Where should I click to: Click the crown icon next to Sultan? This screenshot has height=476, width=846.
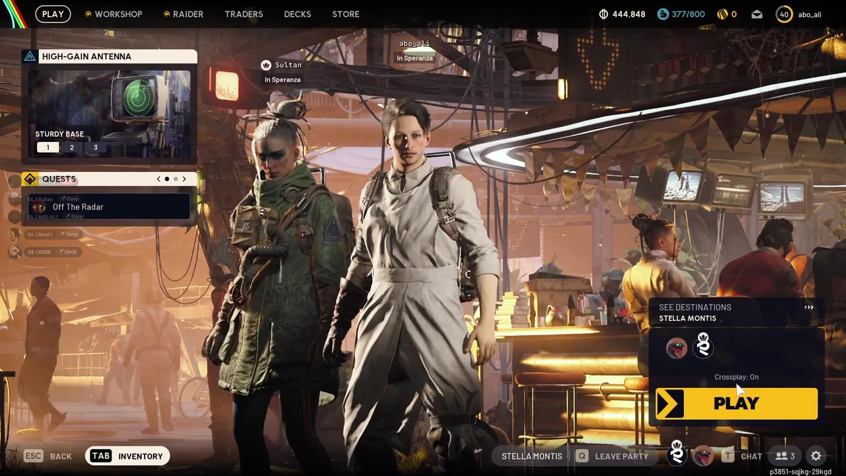click(266, 65)
